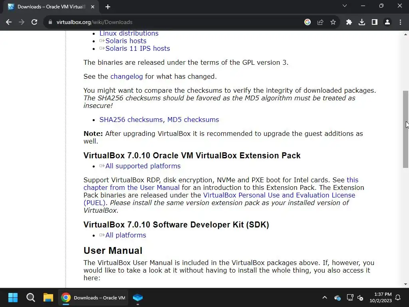Screen dimensions: 409x307
Task: Open notifications bell icon
Action: coord(398,297)
